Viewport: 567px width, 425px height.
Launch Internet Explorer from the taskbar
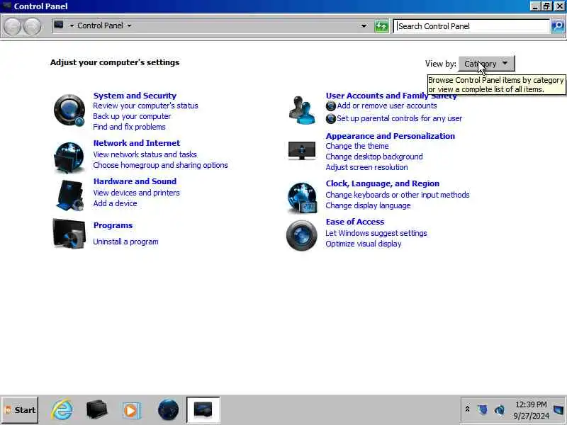click(62, 410)
